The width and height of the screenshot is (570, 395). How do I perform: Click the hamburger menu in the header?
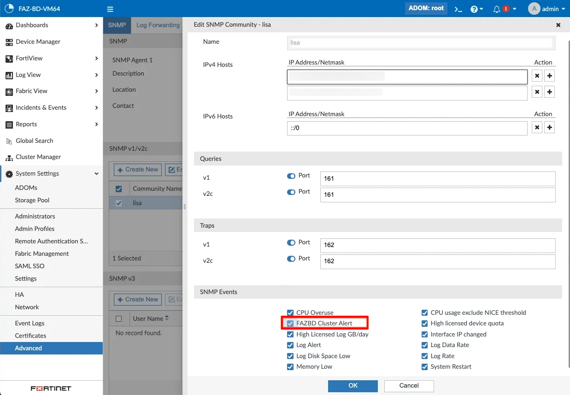click(x=110, y=9)
